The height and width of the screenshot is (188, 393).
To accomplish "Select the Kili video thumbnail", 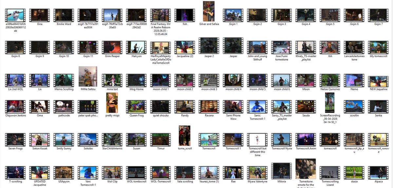I will (330, 47).
